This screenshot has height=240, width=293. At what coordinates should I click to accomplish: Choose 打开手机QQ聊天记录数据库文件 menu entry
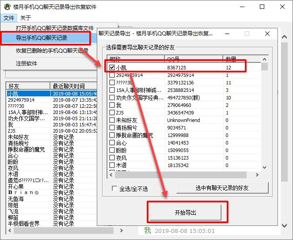pos(54,28)
